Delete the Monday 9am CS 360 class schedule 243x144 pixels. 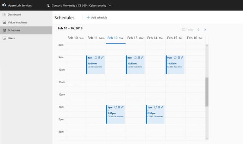tap(99, 58)
